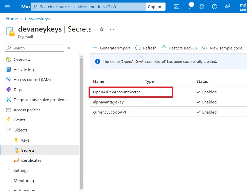Open the Keys menu item
Viewport: 247px width, 191px height.
click(25, 140)
